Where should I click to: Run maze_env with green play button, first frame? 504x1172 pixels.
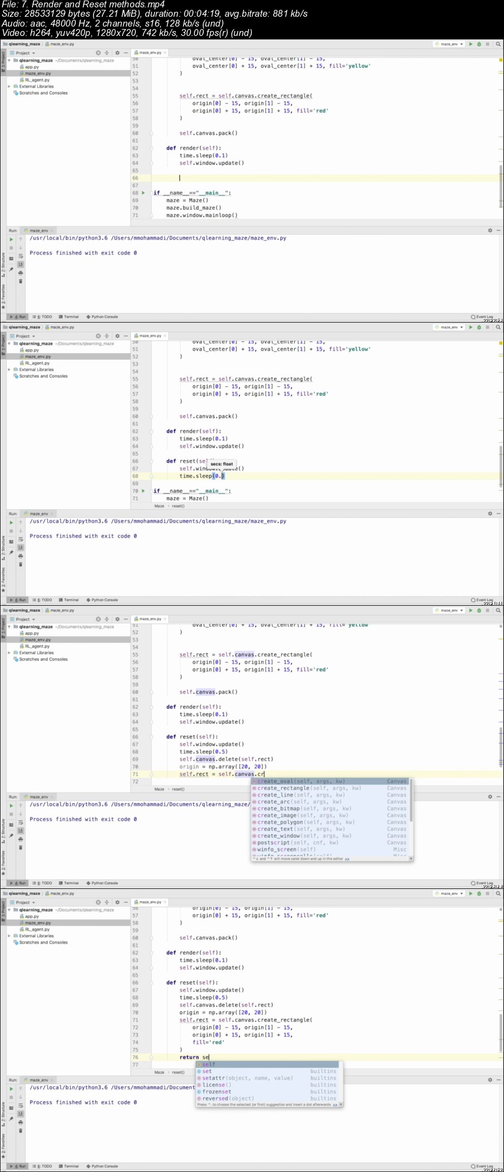click(x=471, y=44)
